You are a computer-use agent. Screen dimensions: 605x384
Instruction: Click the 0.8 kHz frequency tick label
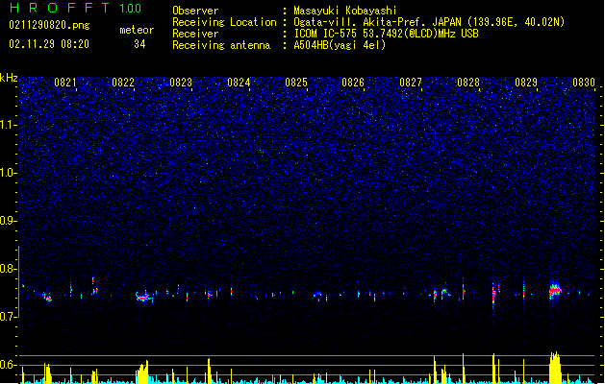pos(9,269)
